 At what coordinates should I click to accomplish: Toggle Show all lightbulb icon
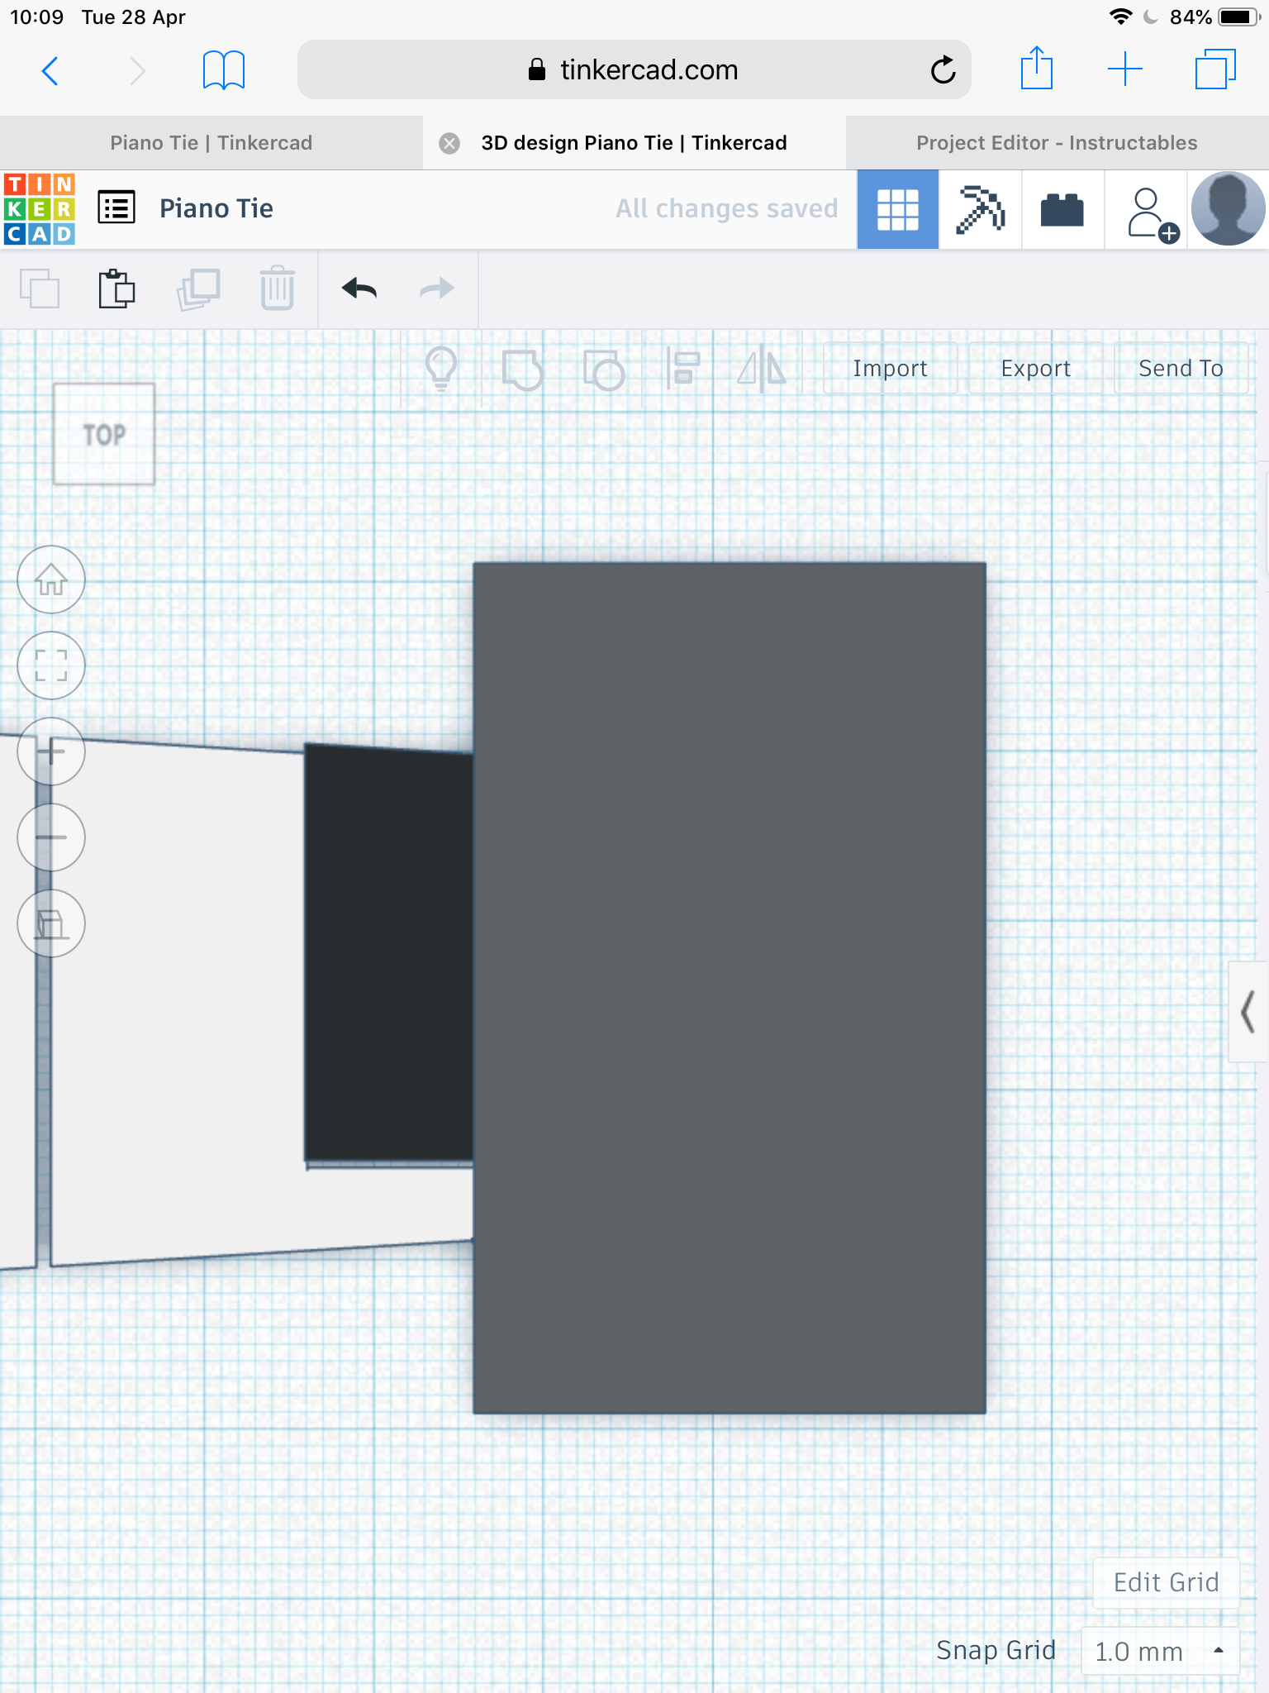441,369
